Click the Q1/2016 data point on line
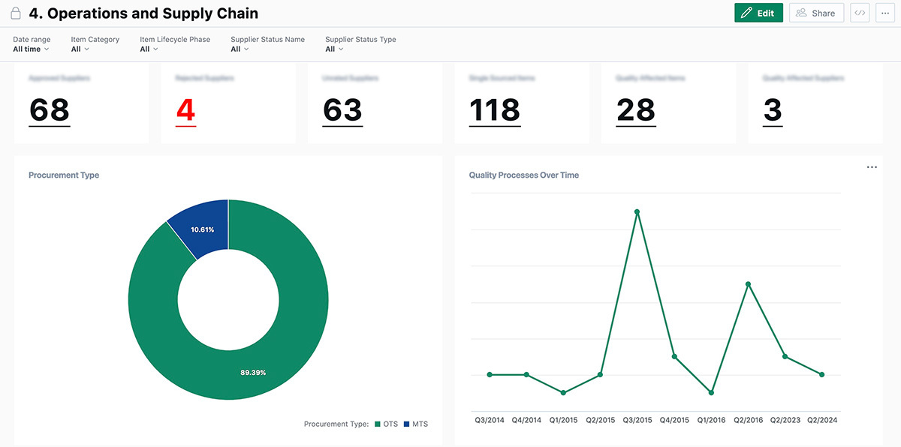 711,392
